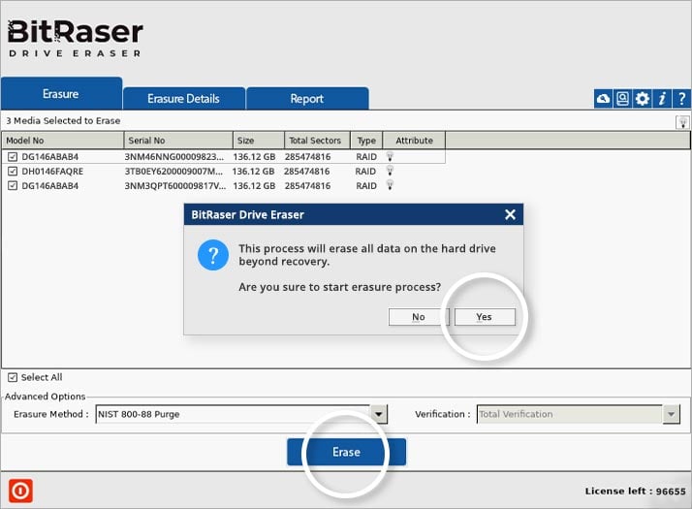Toggle the Select All checkbox

pyautogui.click(x=13, y=377)
